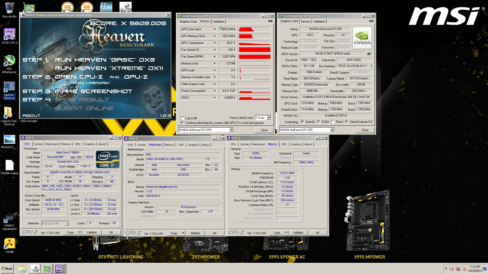
Task: Click Close in the GPU-Z Sensors window
Action: pyautogui.click(x=264, y=130)
